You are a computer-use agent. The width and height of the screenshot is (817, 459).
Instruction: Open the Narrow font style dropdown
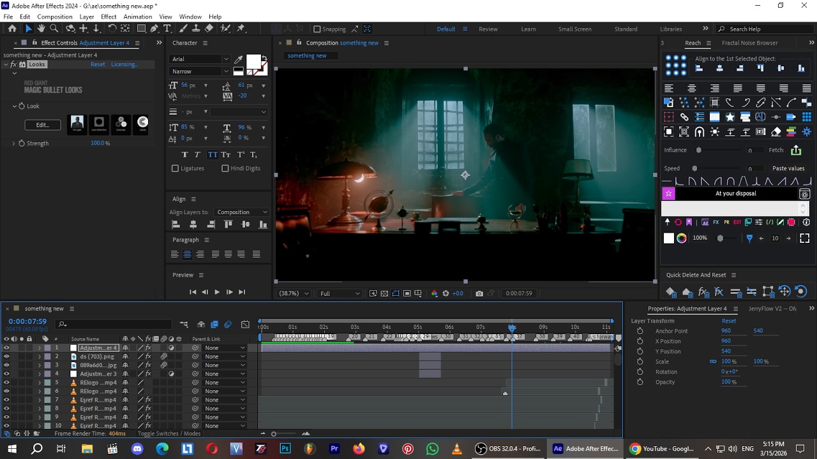tap(200, 71)
